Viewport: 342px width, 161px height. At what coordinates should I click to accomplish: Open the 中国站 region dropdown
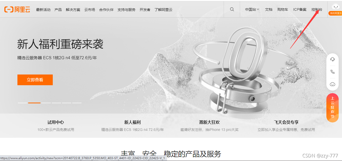click(x=251, y=9)
